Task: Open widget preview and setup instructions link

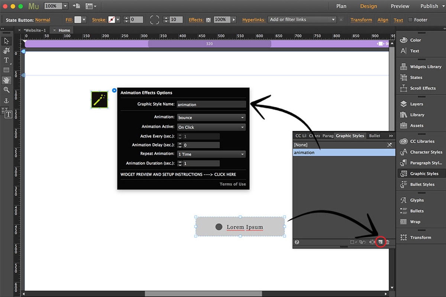Action: (178, 174)
